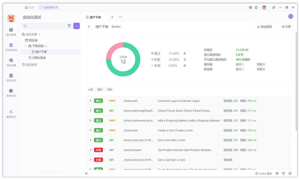Click the 分享 button
The width and height of the screenshot is (300, 180).
286,27
